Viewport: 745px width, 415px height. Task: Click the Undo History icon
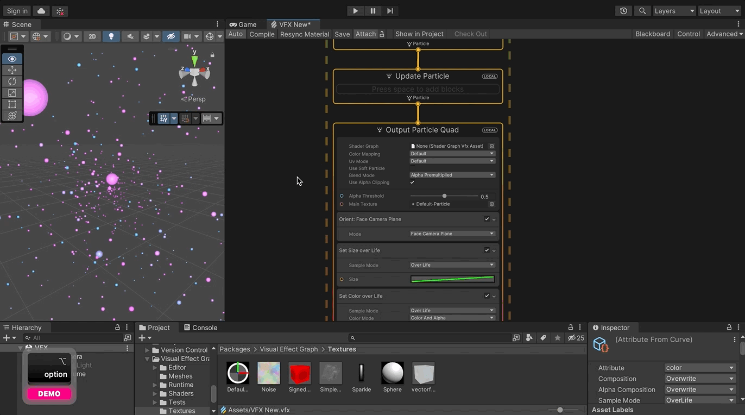point(623,11)
